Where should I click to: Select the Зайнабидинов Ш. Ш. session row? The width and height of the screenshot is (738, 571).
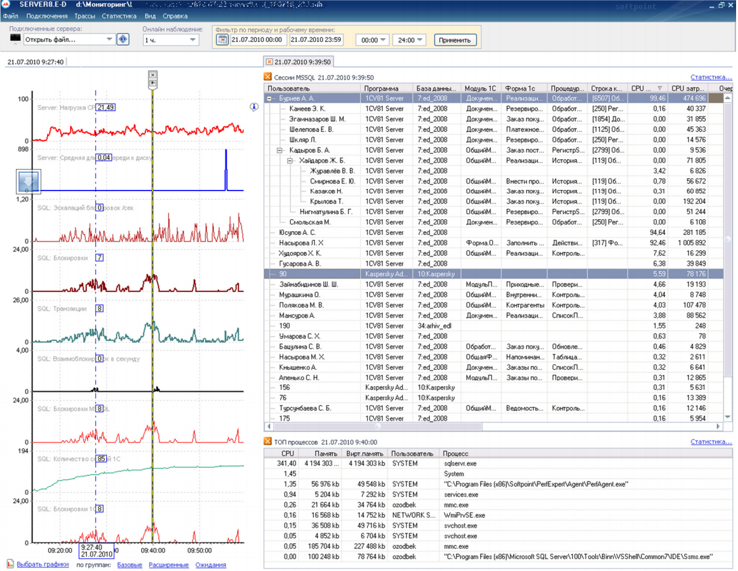tap(493, 285)
